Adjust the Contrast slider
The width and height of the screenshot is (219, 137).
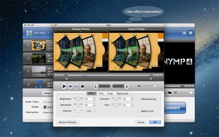coord(116,99)
